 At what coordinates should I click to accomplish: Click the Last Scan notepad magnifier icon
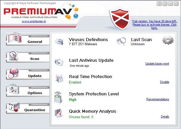click(x=121, y=41)
